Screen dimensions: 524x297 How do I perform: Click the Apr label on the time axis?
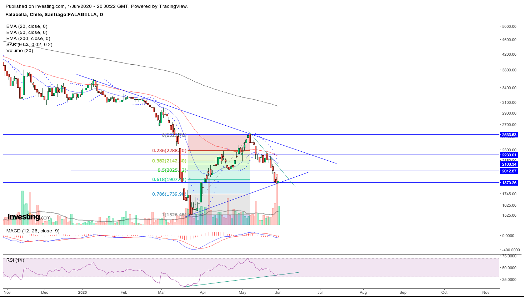click(203, 292)
